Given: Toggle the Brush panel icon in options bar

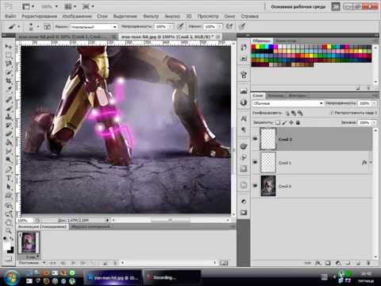Looking at the screenshot, I should [47, 26].
